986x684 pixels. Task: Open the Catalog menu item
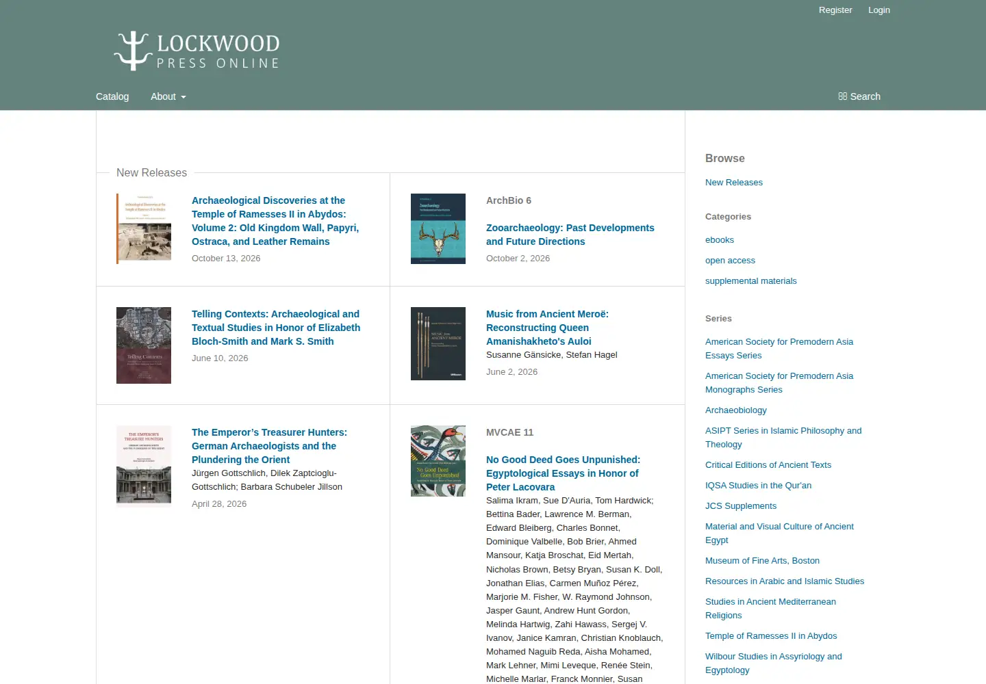point(112,96)
